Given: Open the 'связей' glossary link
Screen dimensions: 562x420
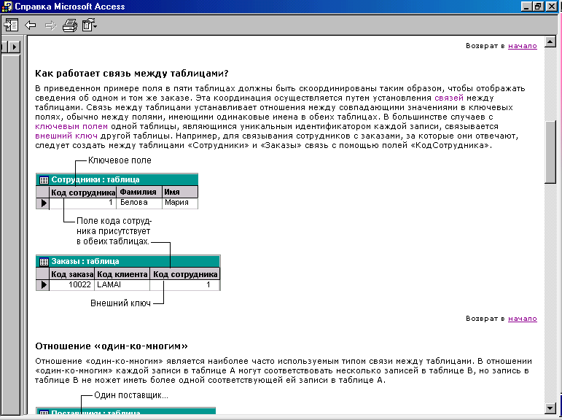Looking at the screenshot, I should coord(449,98).
